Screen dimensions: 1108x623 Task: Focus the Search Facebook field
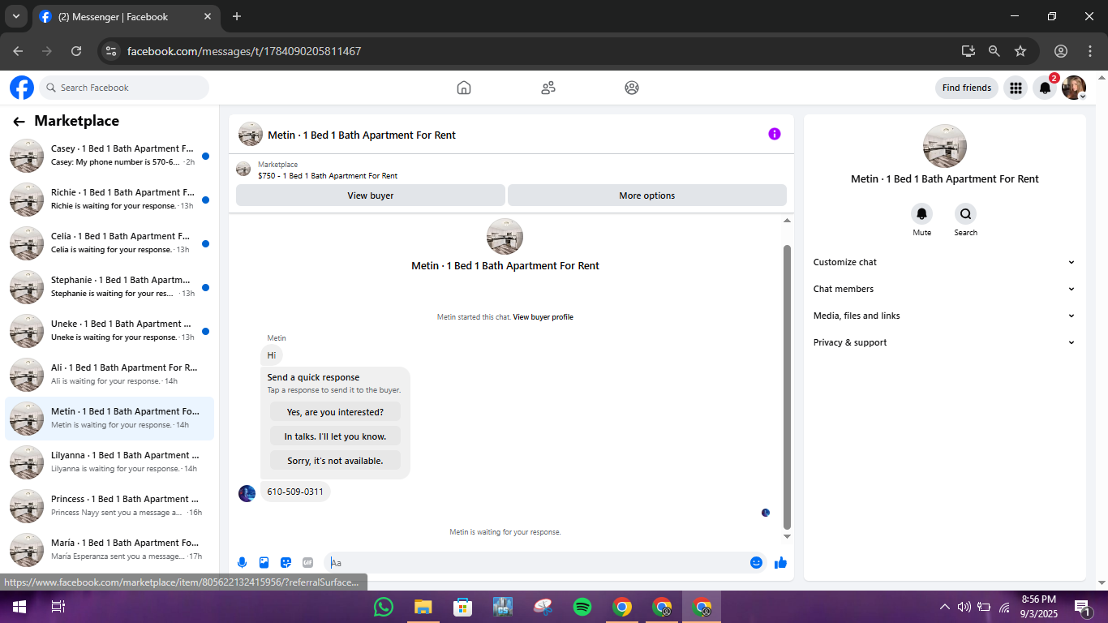coord(124,88)
